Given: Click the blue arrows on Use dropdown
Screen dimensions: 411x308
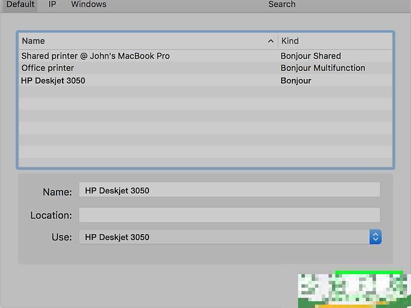Looking at the screenshot, I should tap(375, 237).
